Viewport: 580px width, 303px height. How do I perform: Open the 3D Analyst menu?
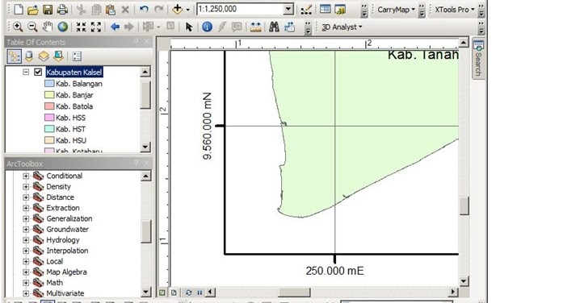pyautogui.click(x=342, y=27)
